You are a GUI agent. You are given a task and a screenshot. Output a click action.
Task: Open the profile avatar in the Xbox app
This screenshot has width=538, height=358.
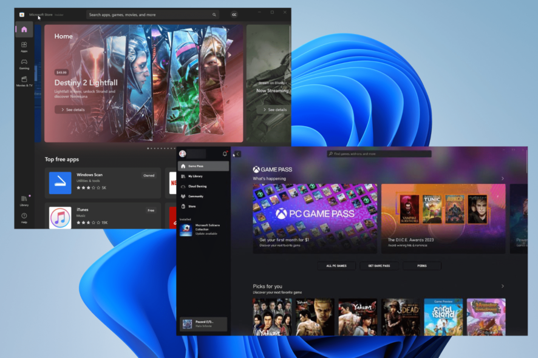pos(183,154)
